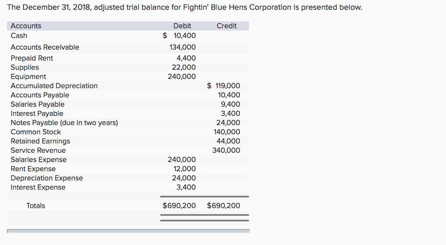The width and height of the screenshot is (446, 245).
Task: Select the Accounts Receivable row label
Action: point(45,47)
